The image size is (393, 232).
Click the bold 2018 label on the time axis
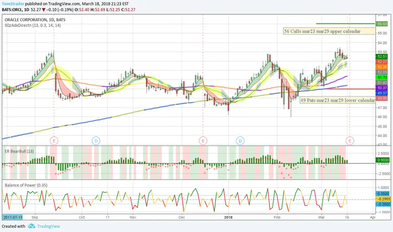click(x=228, y=217)
